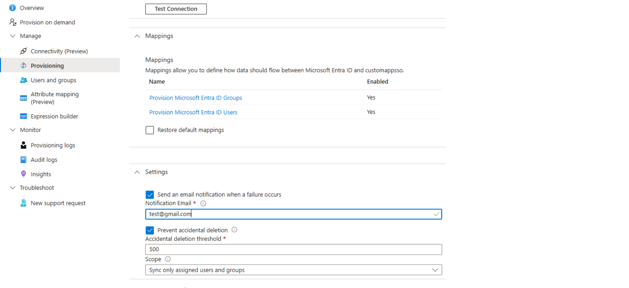Screen dimensions: 629x288
Task: Click the Notification Email input field
Action: tap(294, 214)
